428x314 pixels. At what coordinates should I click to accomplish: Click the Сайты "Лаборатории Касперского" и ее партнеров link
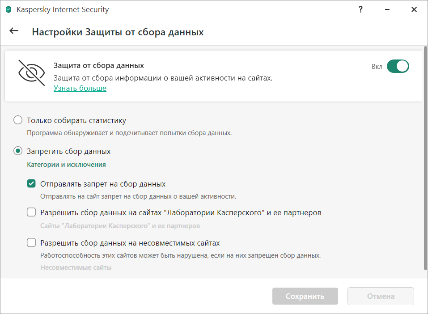(120, 226)
